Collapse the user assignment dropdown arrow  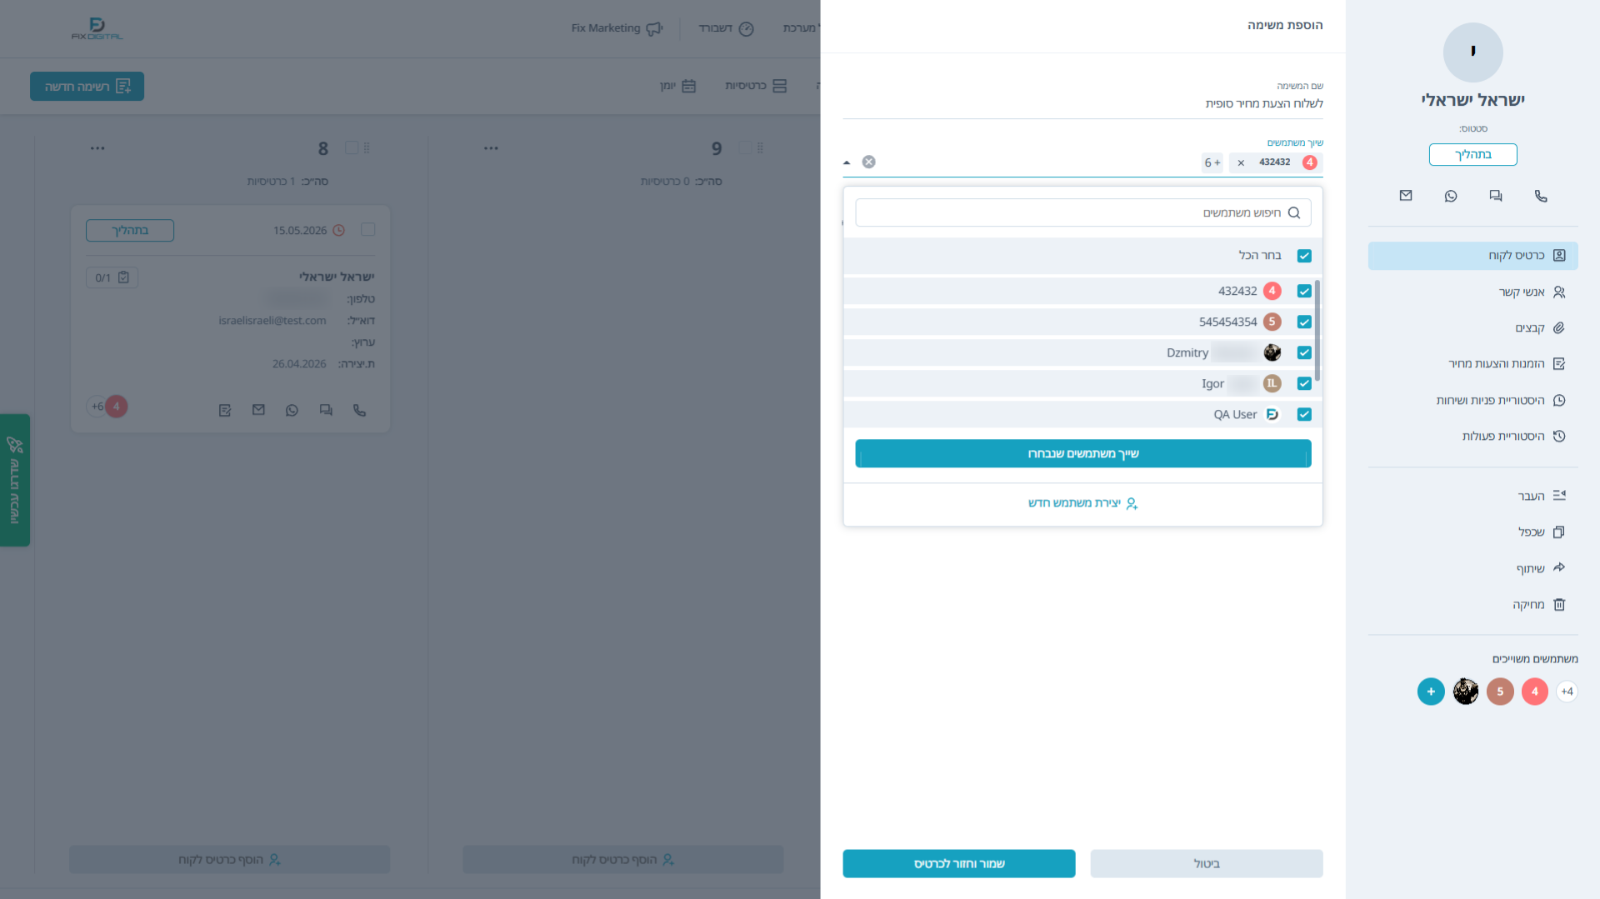coord(847,162)
